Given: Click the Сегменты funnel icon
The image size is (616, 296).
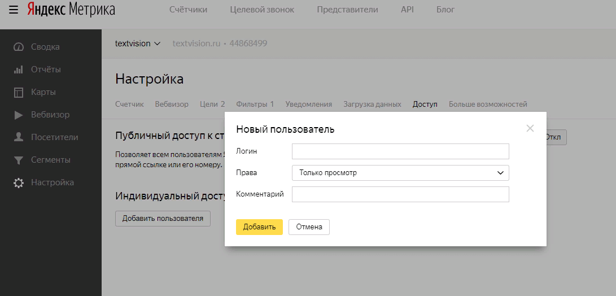Looking at the screenshot, I should coord(19,160).
